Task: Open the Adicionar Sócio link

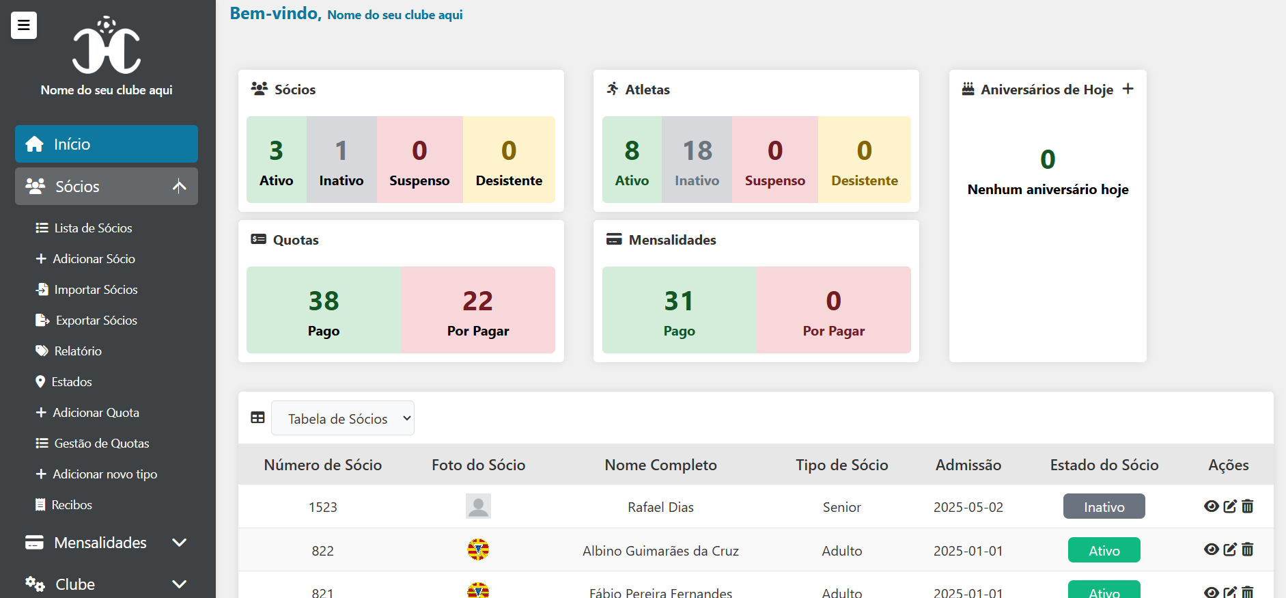Action: (94, 259)
